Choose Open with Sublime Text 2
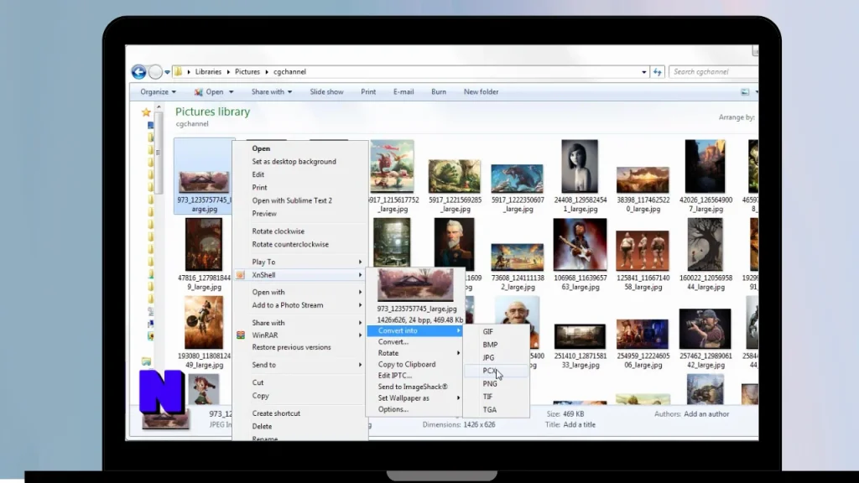859x483 pixels. [x=292, y=200]
